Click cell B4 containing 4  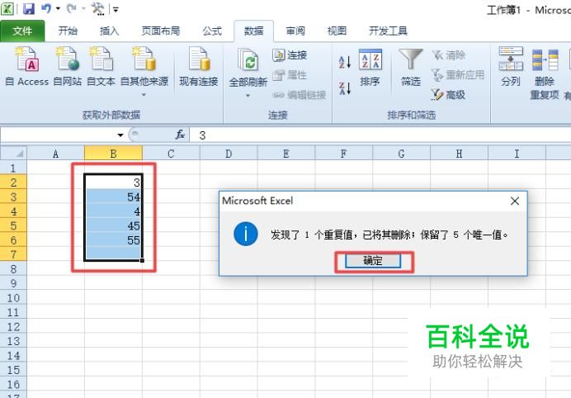click(113, 211)
